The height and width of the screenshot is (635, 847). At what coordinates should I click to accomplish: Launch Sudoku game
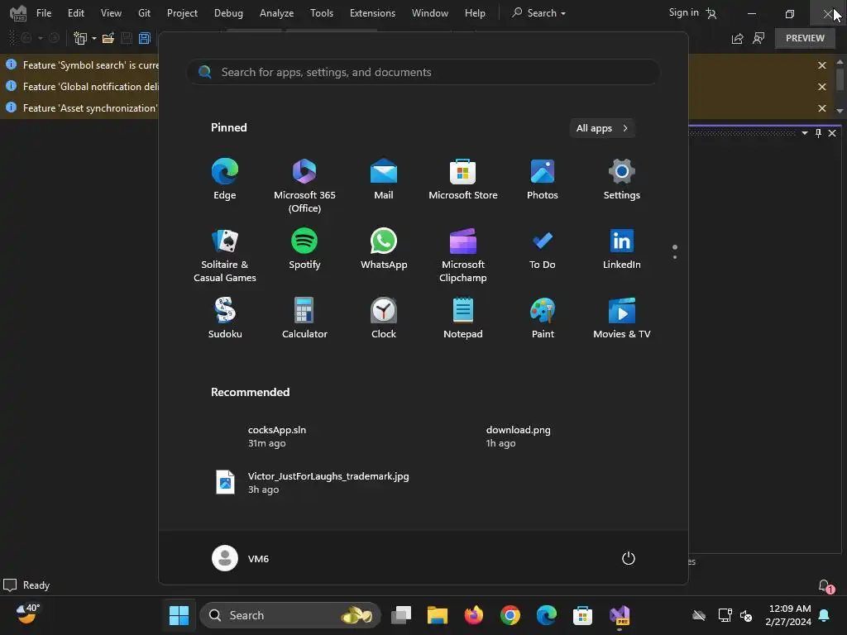(225, 318)
